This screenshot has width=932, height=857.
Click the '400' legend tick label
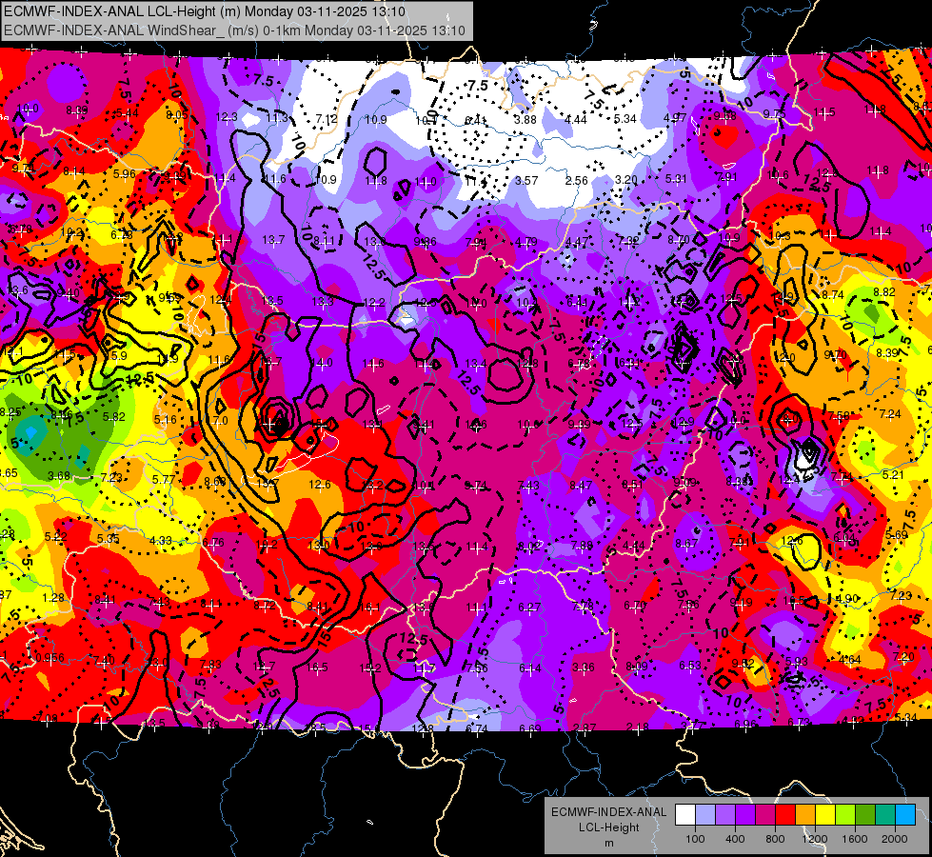point(735,839)
